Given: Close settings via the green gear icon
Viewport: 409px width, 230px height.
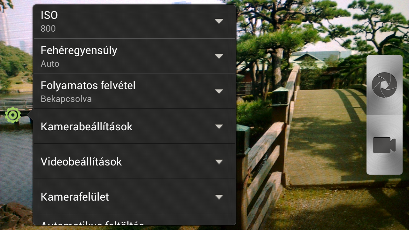Looking at the screenshot, I should pyautogui.click(x=13, y=115).
